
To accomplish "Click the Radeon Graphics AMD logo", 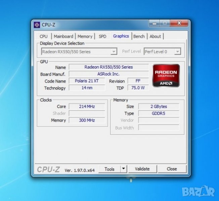I will pos(166,76).
